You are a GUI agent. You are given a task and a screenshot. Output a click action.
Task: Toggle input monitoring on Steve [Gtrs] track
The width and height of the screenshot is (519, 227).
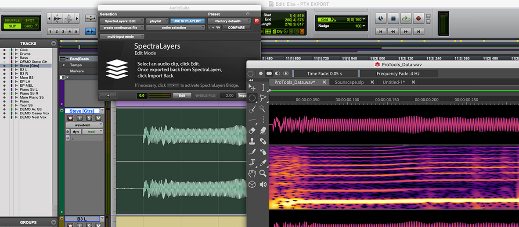[79, 118]
